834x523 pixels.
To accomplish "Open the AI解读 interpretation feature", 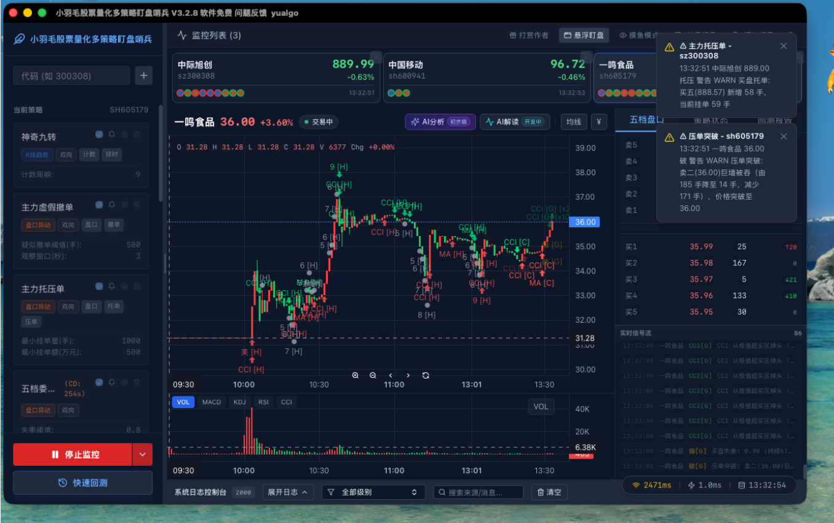I will click(x=515, y=122).
